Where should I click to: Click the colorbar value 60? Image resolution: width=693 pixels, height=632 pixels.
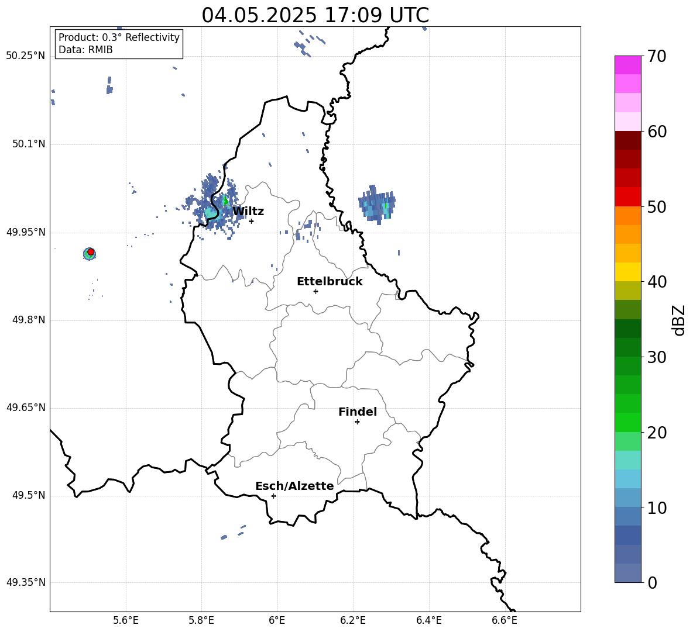pyautogui.click(x=657, y=132)
